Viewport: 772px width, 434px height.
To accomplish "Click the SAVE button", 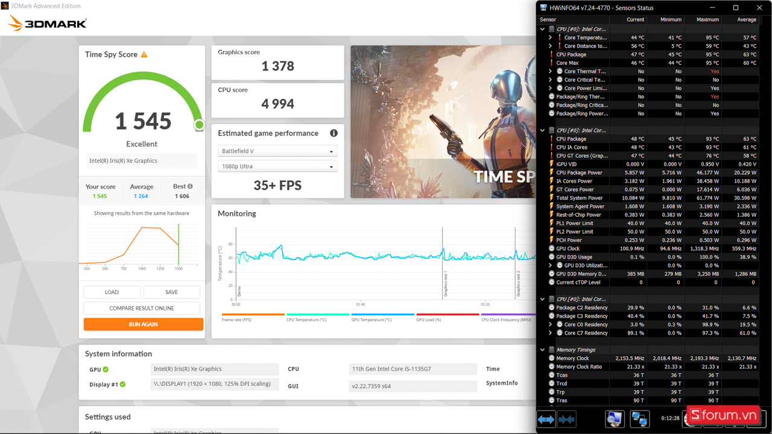I will (x=172, y=292).
